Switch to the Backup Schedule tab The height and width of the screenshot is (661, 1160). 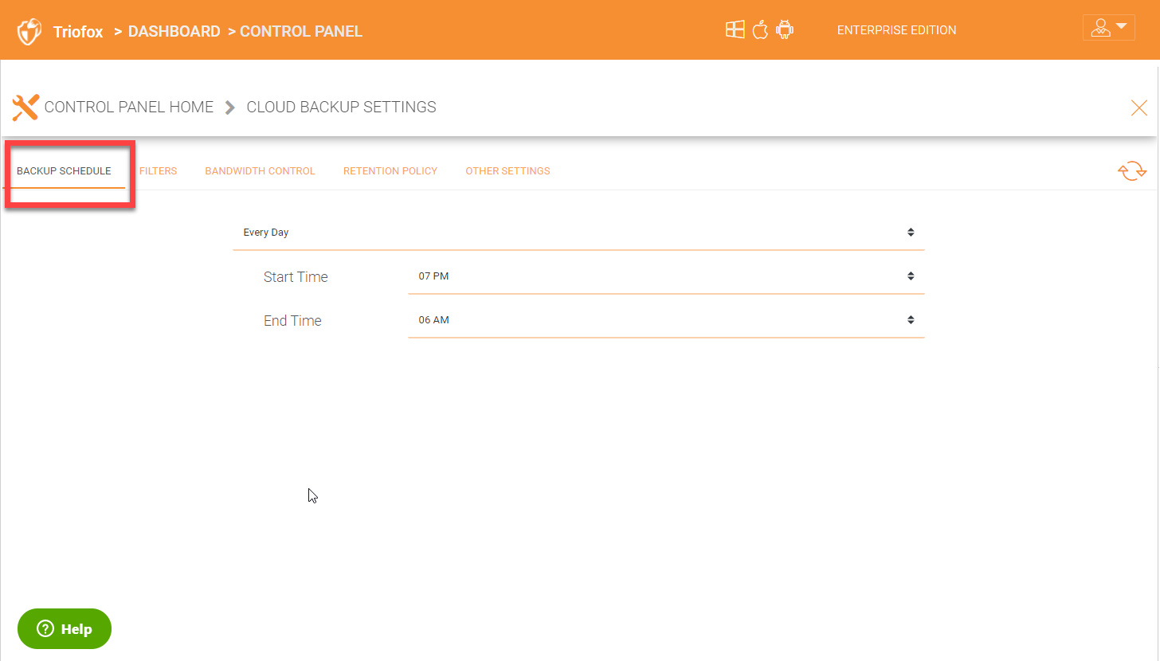[64, 171]
